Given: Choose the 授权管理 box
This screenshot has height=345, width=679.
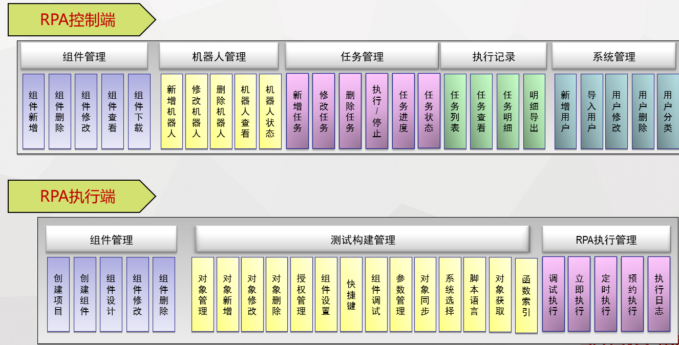Looking at the screenshot, I should pos(302,294).
